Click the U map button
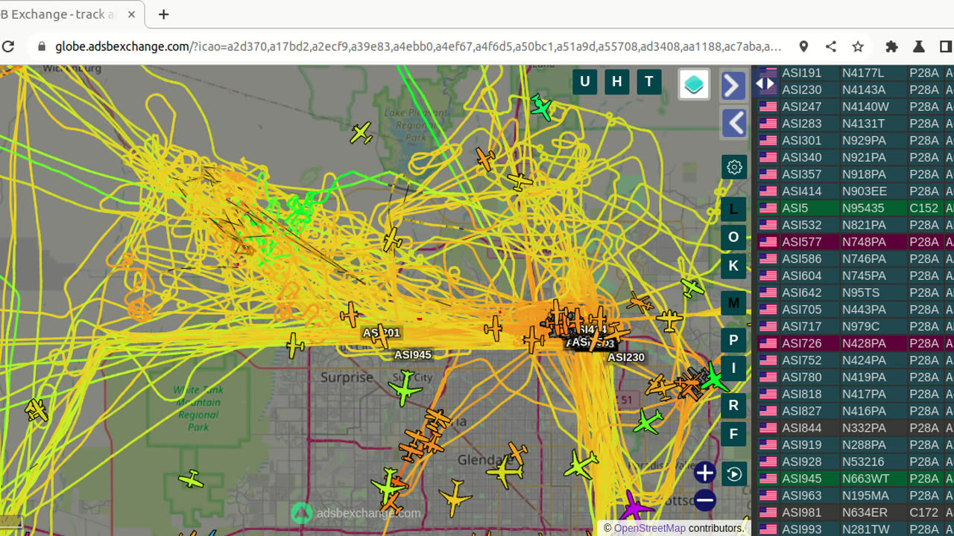This screenshot has height=536, width=954. coord(585,82)
